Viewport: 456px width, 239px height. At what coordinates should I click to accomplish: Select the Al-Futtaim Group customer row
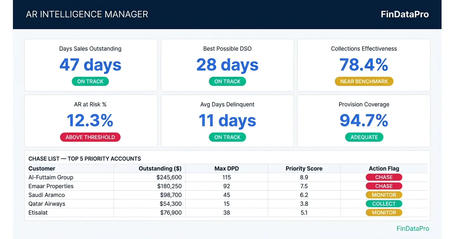(x=227, y=177)
